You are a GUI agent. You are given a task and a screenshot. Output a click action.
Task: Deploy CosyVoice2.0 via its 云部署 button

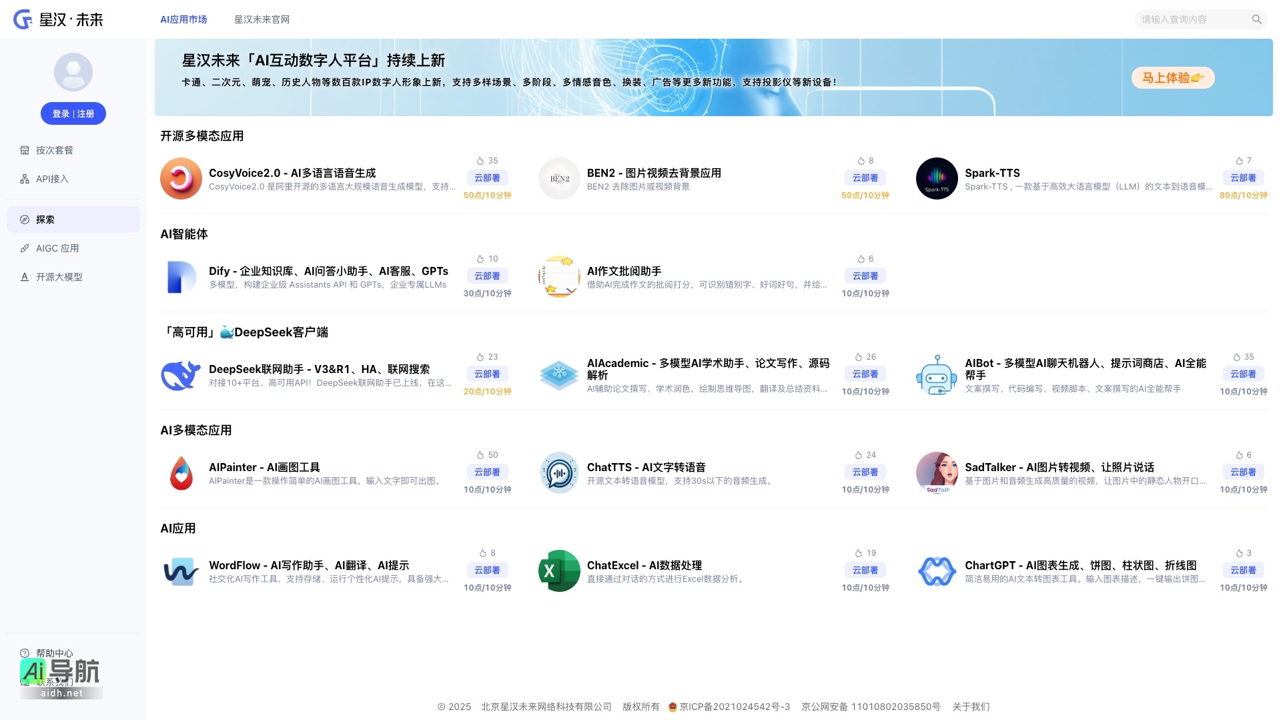tap(487, 177)
